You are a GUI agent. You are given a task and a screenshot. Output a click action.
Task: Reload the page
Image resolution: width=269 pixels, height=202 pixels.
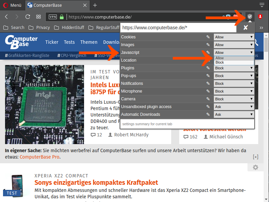point(28,17)
